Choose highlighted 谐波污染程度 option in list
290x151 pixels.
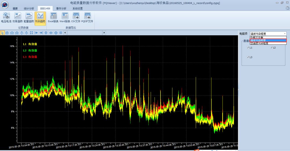point(268,40)
